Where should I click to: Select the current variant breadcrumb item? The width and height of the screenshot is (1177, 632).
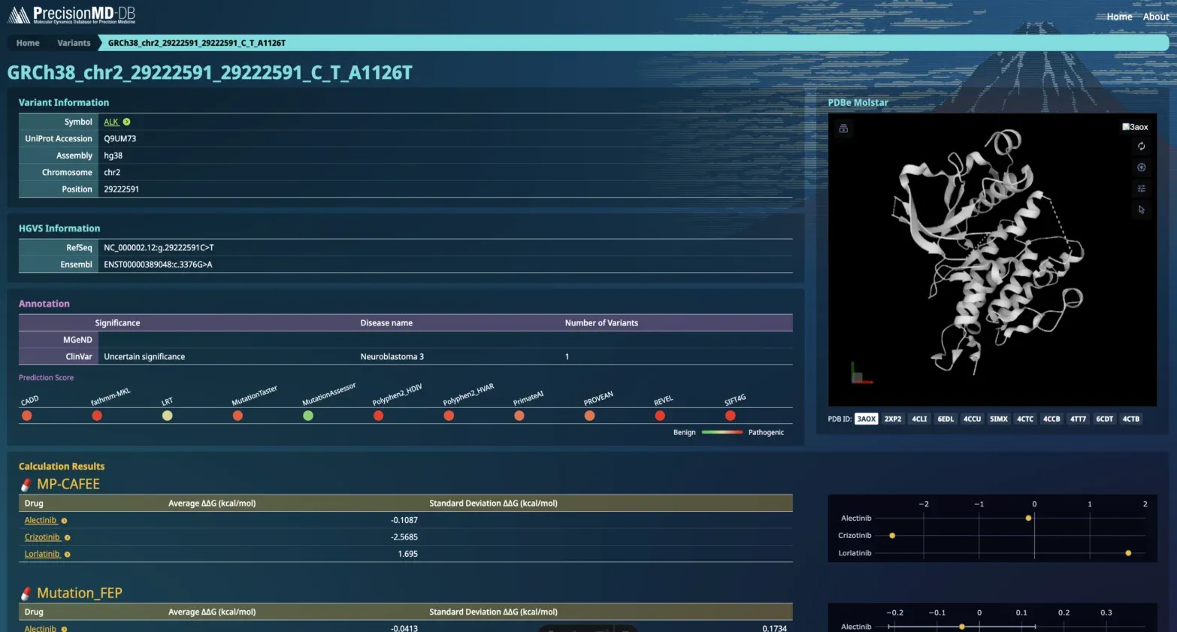click(197, 43)
